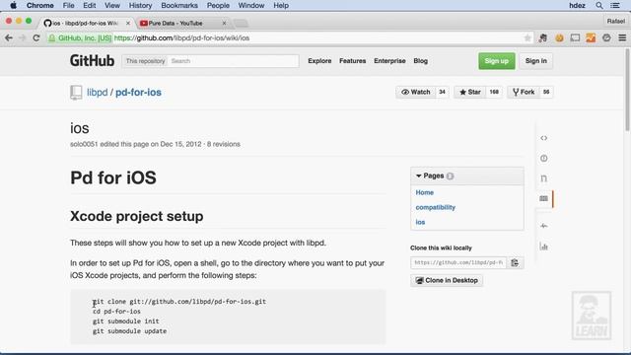The image size is (631, 355).
Task: Open the Rafael profile button
Action: pyautogui.click(x=615, y=21)
